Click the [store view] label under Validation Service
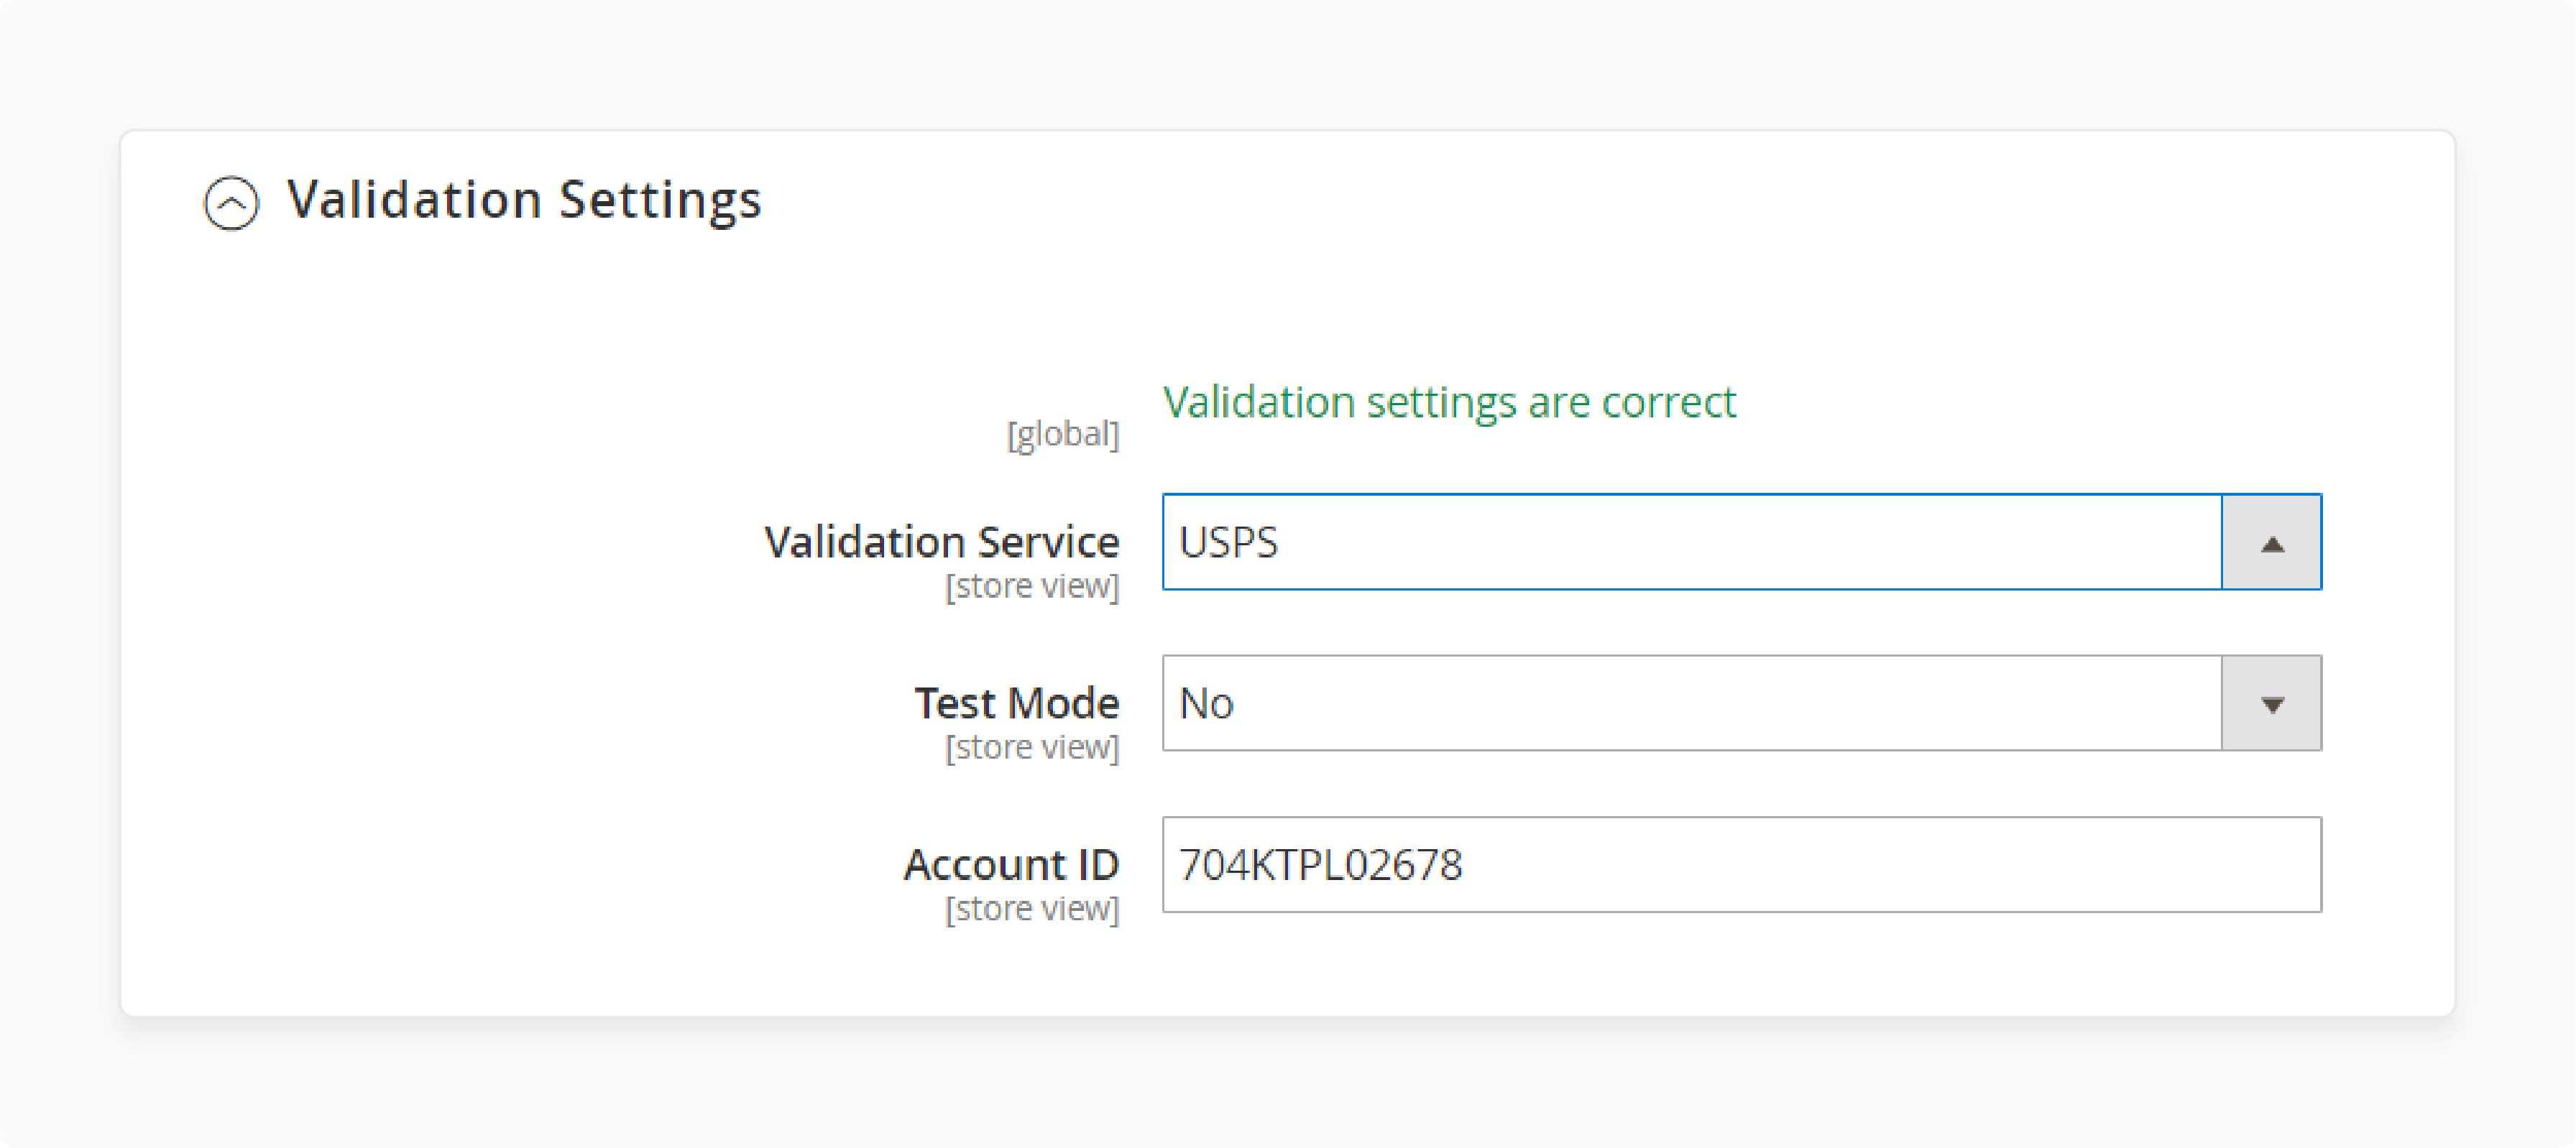 point(1033,585)
